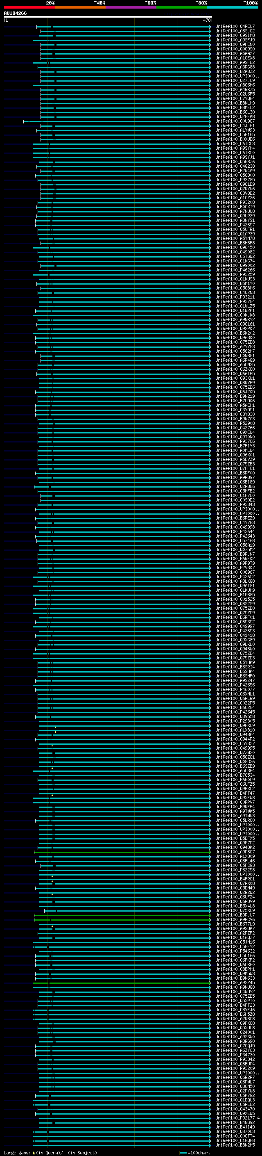
Task: Click the green A9P8Q7 alignment bar
Action: click(122, 852)
